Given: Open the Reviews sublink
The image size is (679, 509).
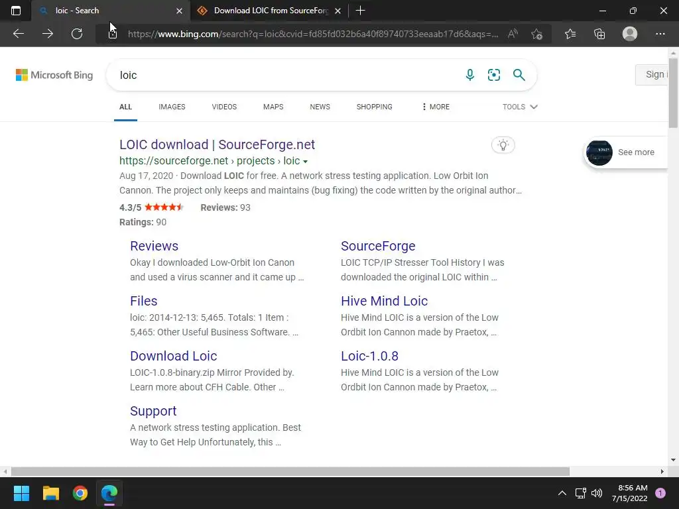Looking at the screenshot, I should coord(154,246).
